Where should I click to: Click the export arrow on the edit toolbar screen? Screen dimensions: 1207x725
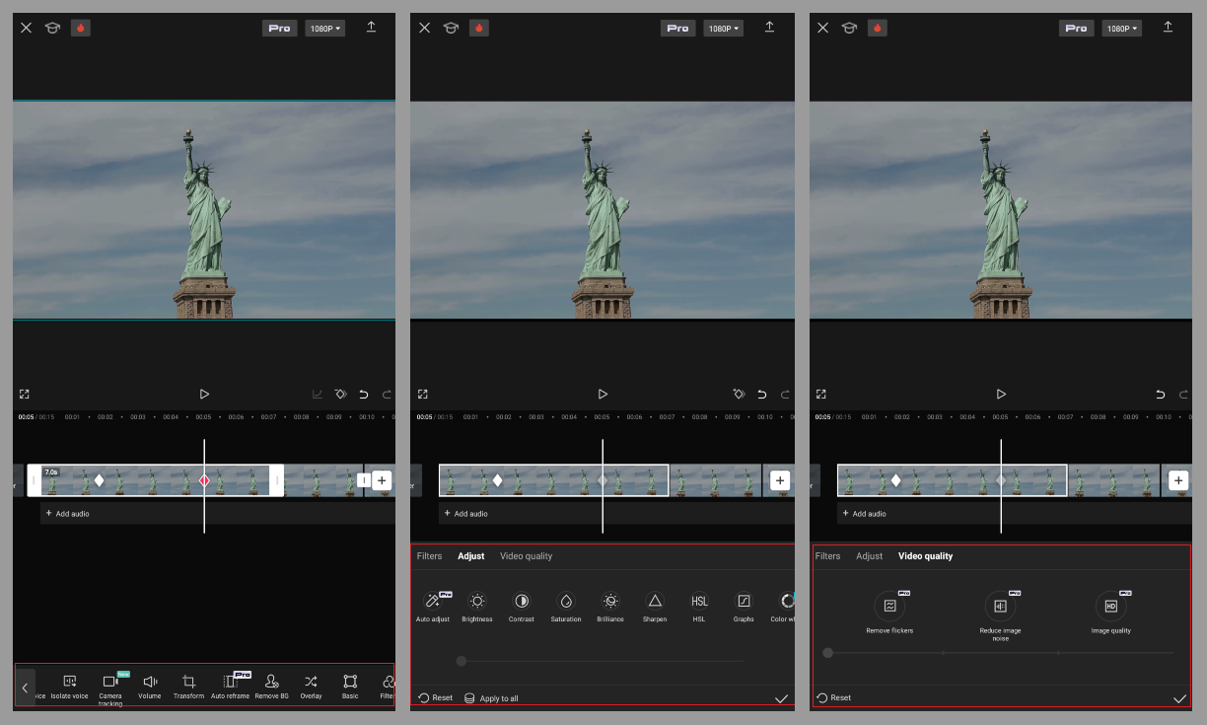[371, 28]
